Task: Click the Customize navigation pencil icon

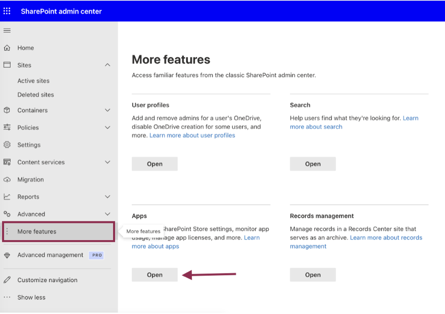Action: pos(7,280)
